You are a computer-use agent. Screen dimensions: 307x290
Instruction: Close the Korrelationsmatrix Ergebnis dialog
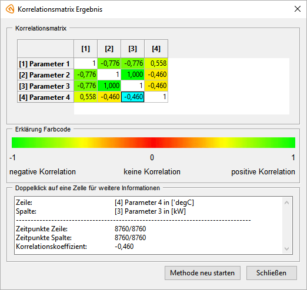point(298,9)
